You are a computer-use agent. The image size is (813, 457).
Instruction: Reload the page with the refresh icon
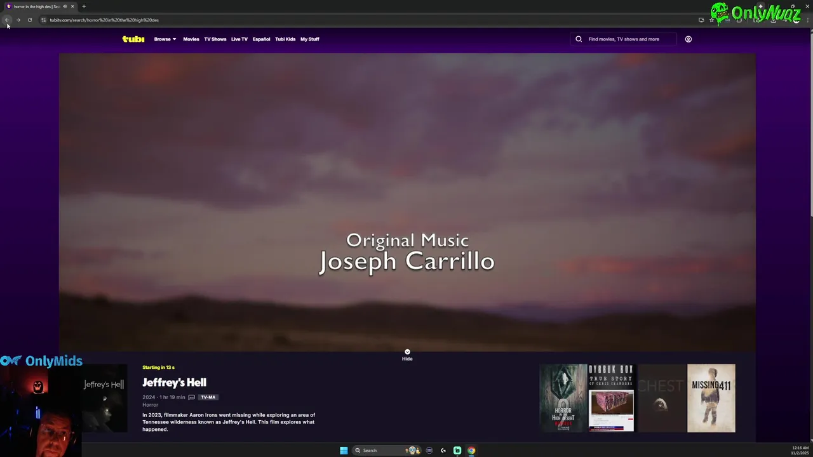pos(30,20)
